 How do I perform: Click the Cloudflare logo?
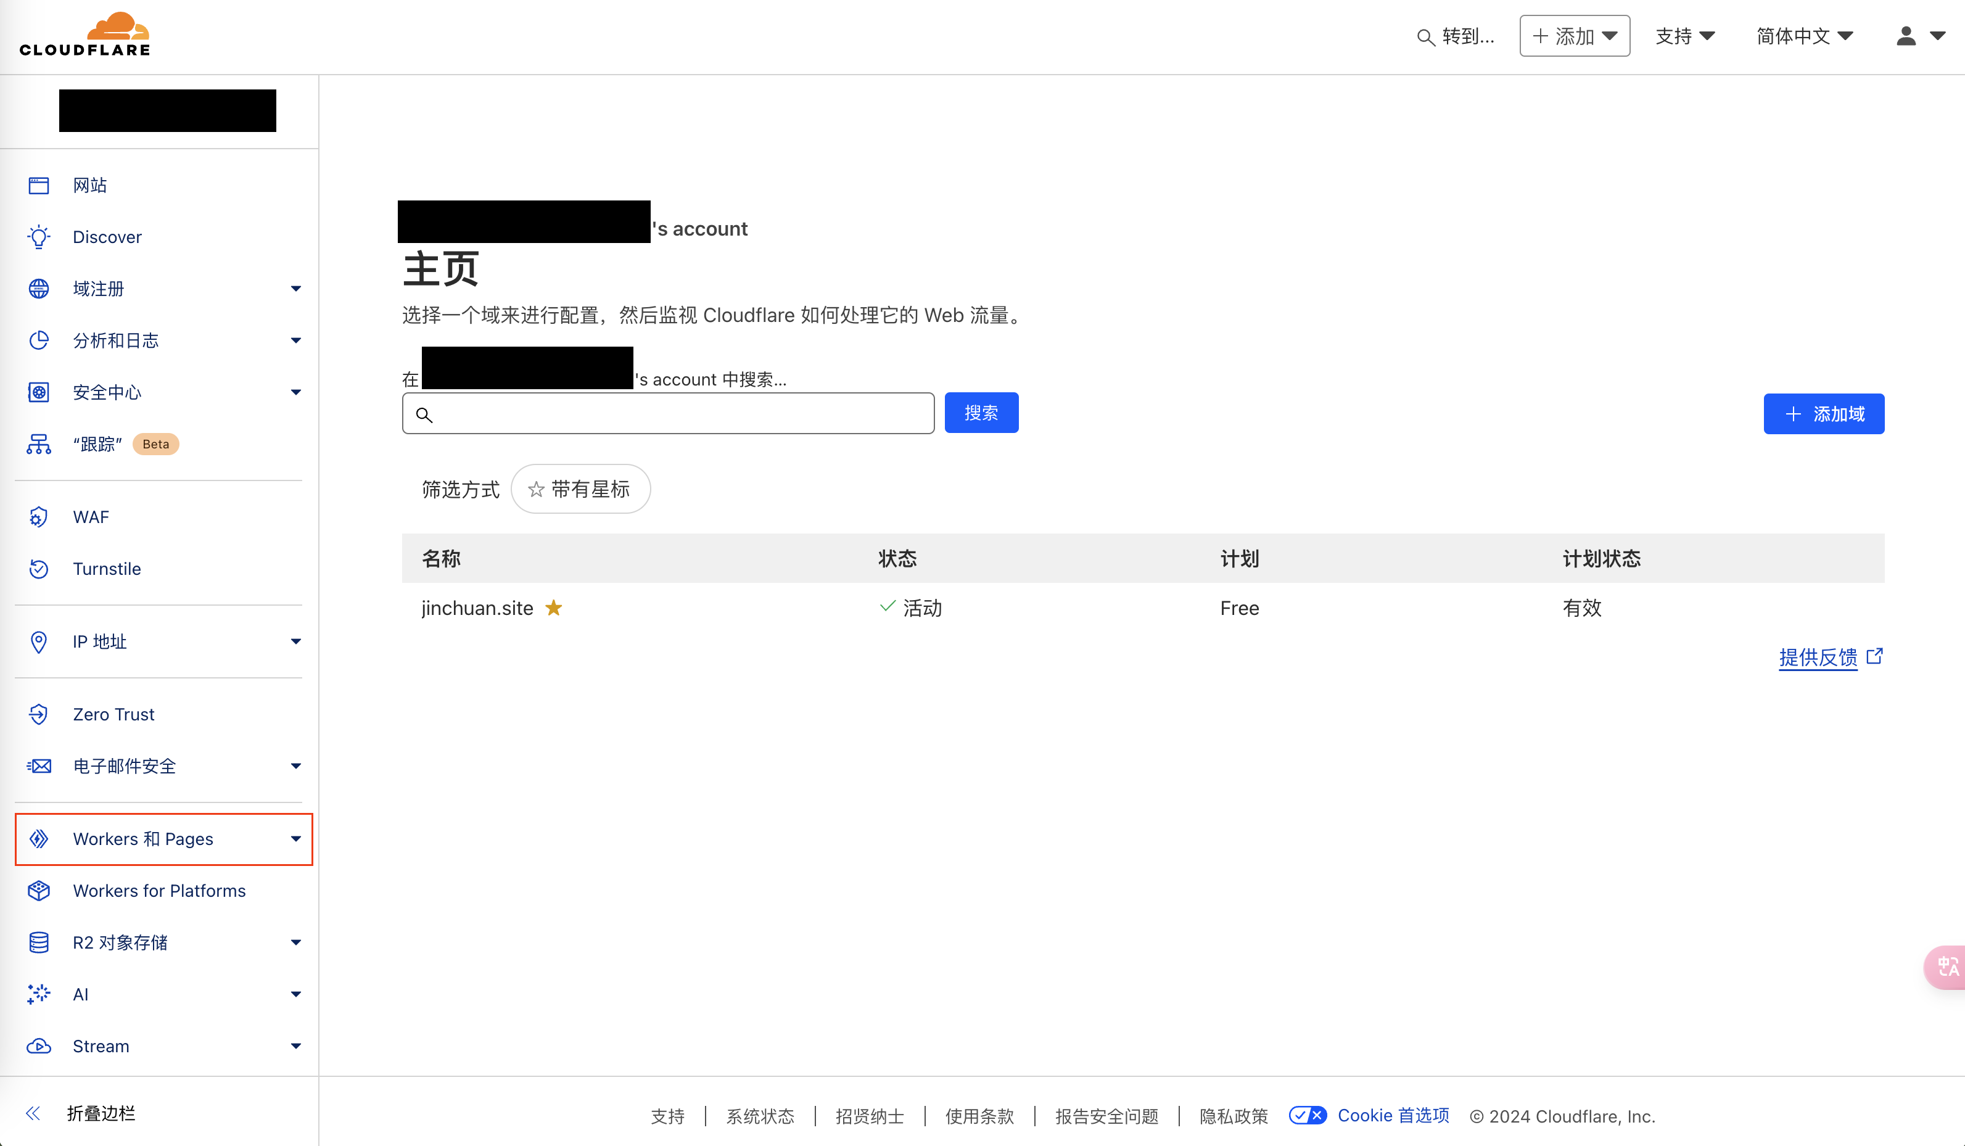pyautogui.click(x=84, y=35)
